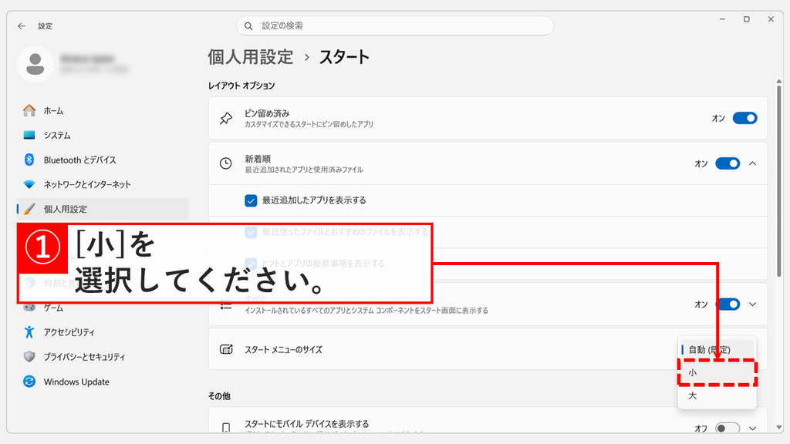Turn off the ピン留め済み toggle
The image size is (790, 444).
pos(744,118)
